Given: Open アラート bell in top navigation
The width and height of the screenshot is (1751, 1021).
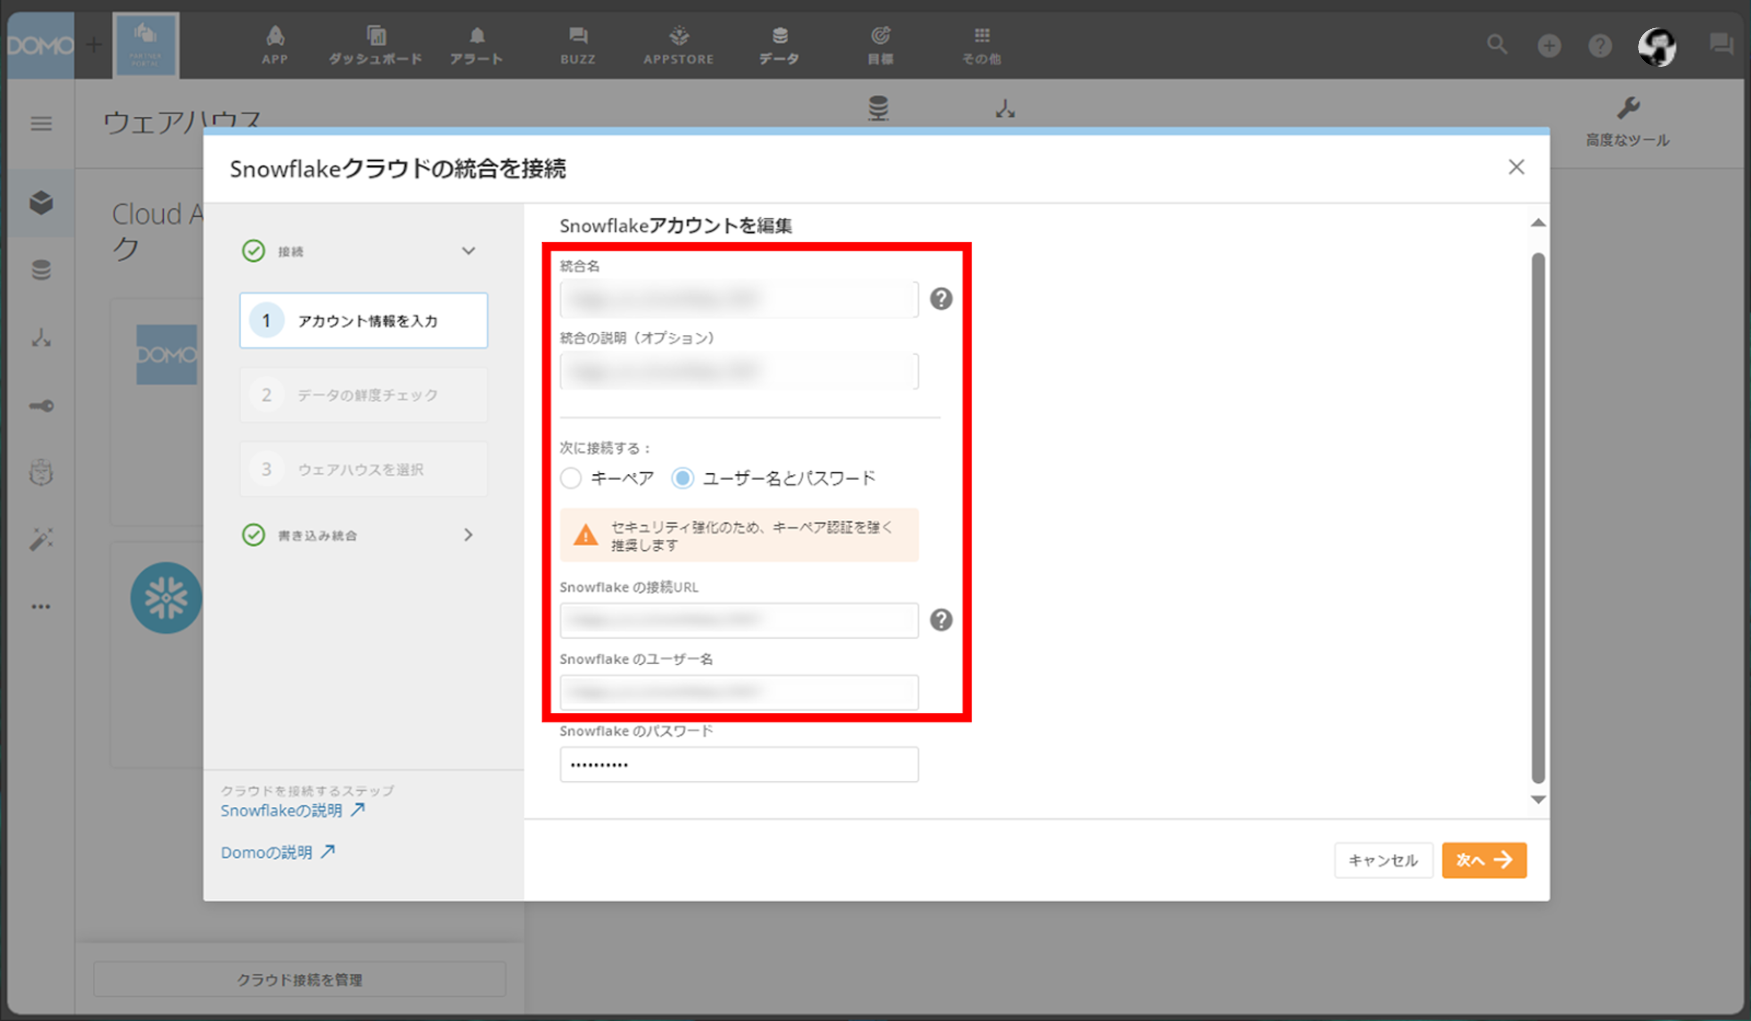Looking at the screenshot, I should [x=476, y=44].
